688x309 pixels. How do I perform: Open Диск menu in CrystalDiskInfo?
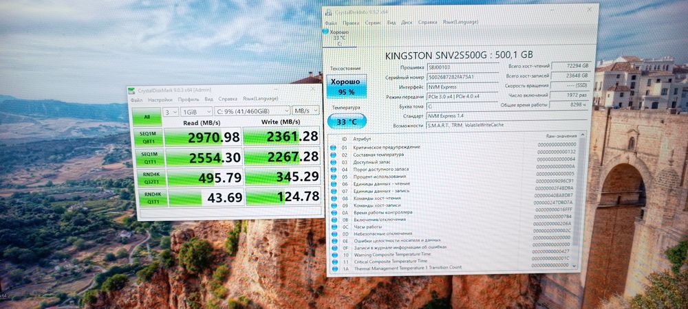click(x=407, y=22)
